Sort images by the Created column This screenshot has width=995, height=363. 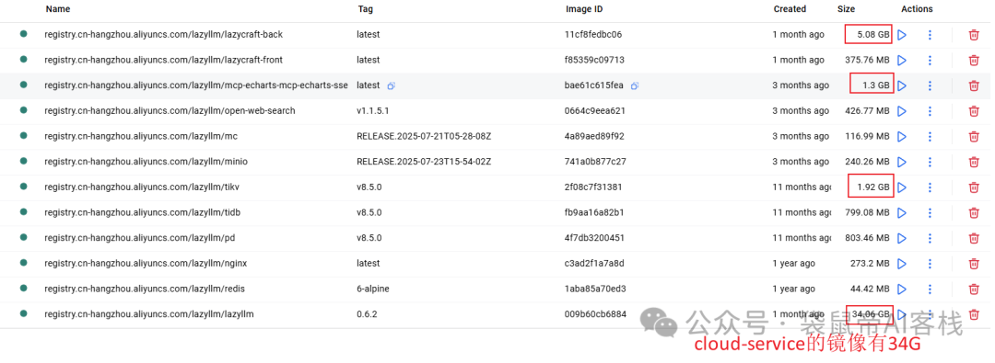[x=790, y=9]
